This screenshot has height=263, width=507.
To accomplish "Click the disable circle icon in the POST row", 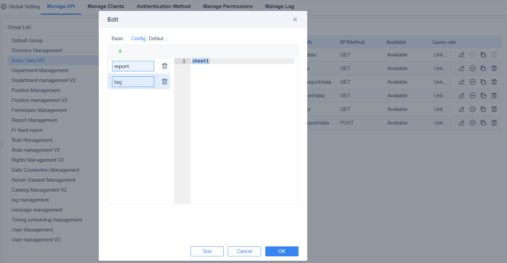I will coord(472,123).
